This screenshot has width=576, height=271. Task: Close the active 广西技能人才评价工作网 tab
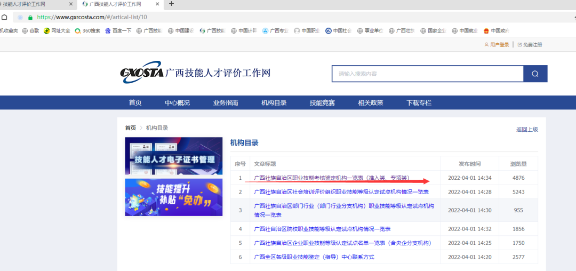click(158, 4)
